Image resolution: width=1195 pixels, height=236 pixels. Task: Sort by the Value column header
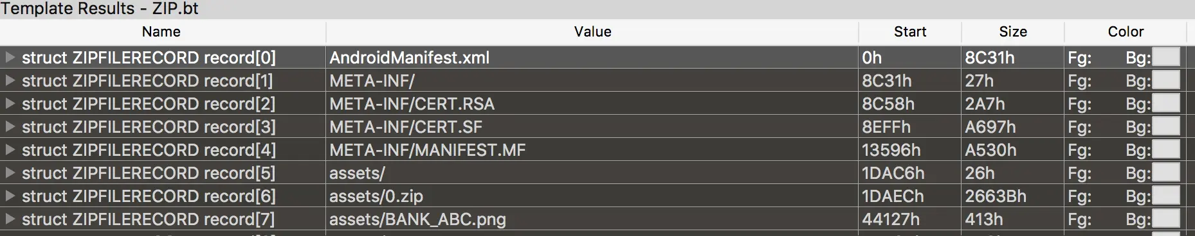(x=592, y=31)
